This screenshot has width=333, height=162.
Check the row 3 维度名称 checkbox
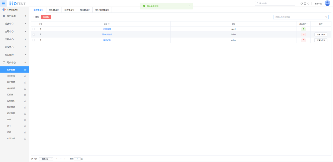(34, 40)
